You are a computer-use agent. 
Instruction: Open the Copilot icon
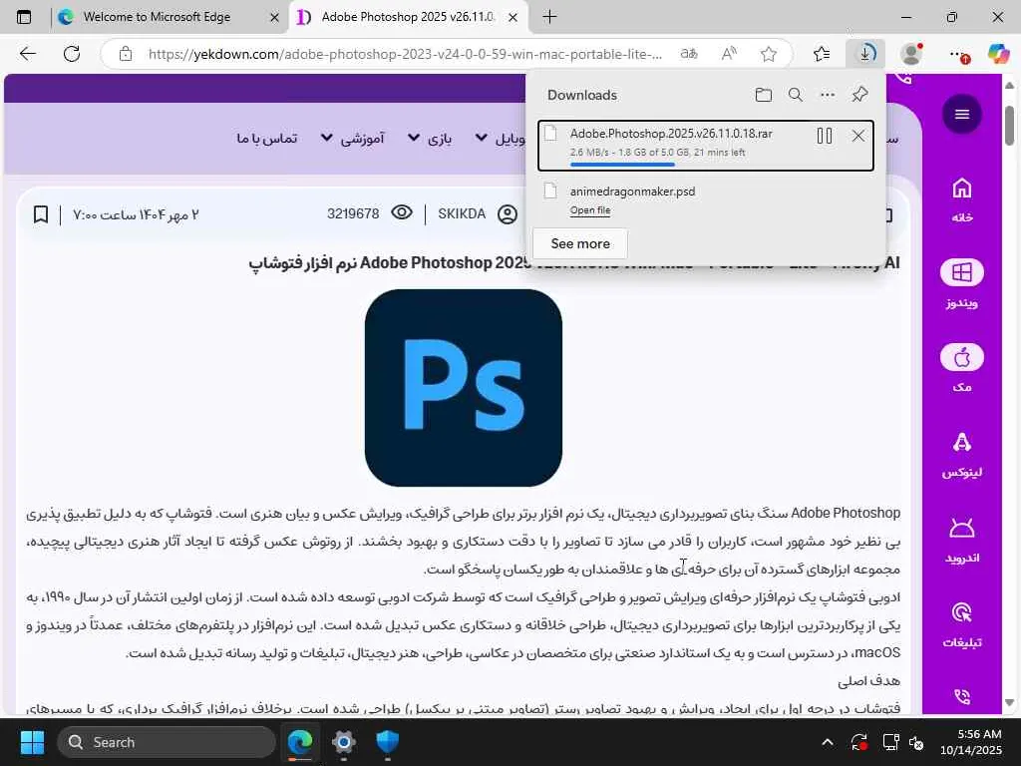998,54
